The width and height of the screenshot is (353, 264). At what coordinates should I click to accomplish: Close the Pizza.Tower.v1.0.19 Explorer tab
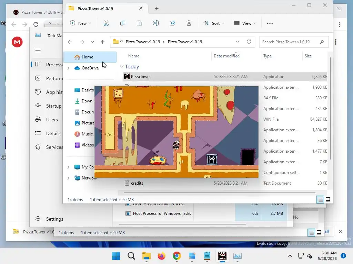[x=141, y=8]
